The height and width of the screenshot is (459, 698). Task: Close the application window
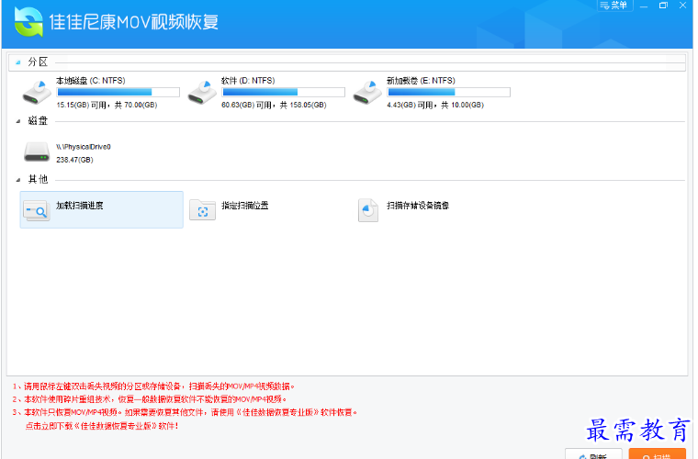point(682,6)
